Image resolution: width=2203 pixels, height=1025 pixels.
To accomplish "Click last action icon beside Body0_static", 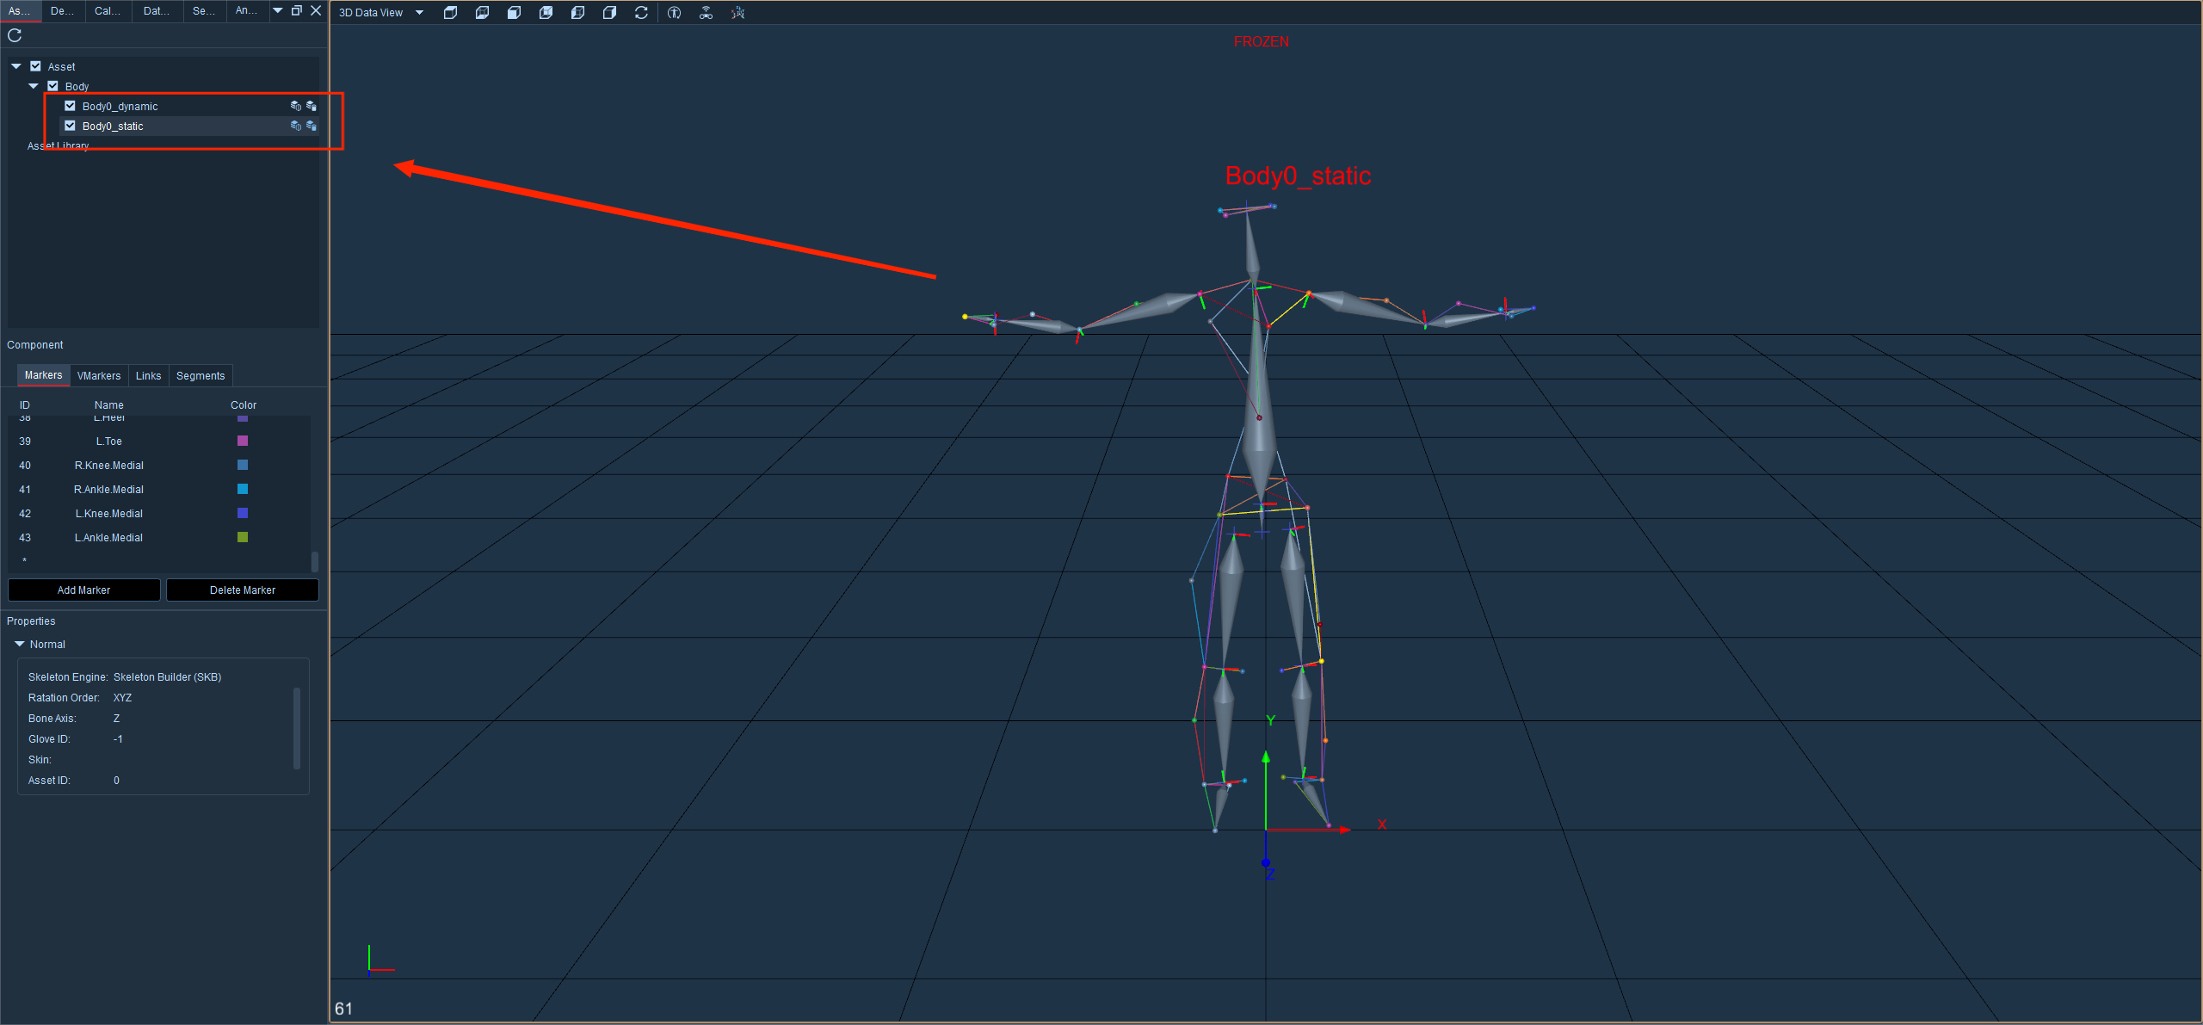I will (312, 126).
